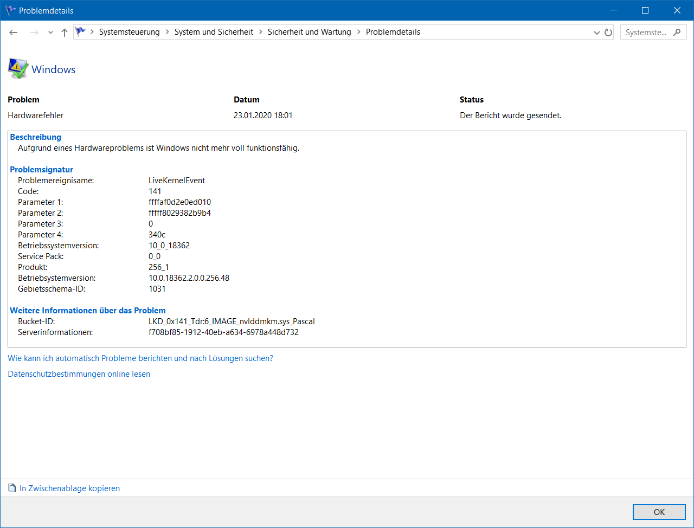Click the forward navigation arrow
Image resolution: width=694 pixels, height=528 pixels.
point(34,33)
